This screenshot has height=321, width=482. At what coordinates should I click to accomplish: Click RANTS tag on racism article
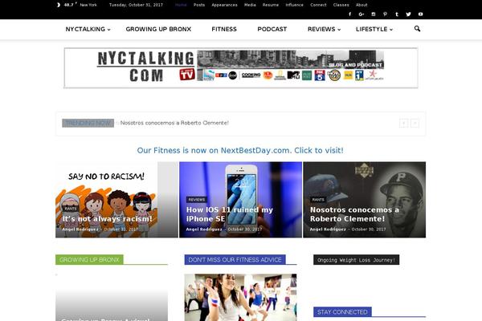pos(71,209)
